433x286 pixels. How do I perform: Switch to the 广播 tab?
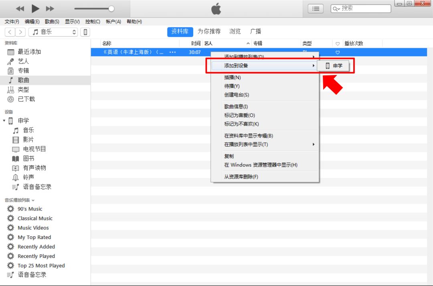pyautogui.click(x=256, y=31)
